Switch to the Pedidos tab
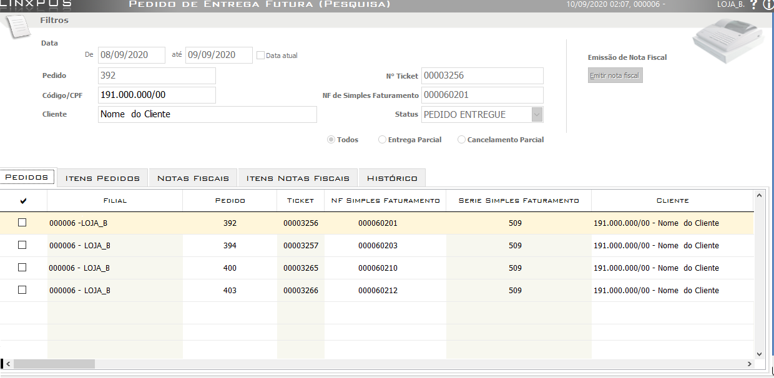774x378 pixels. click(27, 178)
